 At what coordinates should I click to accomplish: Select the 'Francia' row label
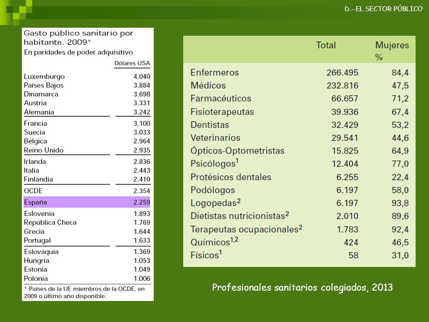pos(35,123)
